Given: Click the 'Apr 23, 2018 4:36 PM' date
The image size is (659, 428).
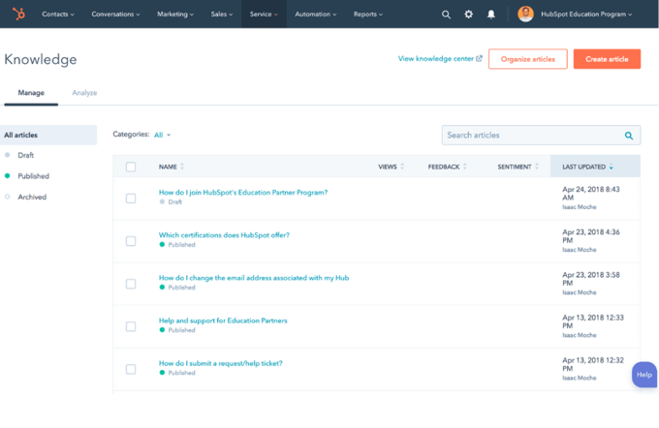Looking at the screenshot, I should (x=591, y=236).
